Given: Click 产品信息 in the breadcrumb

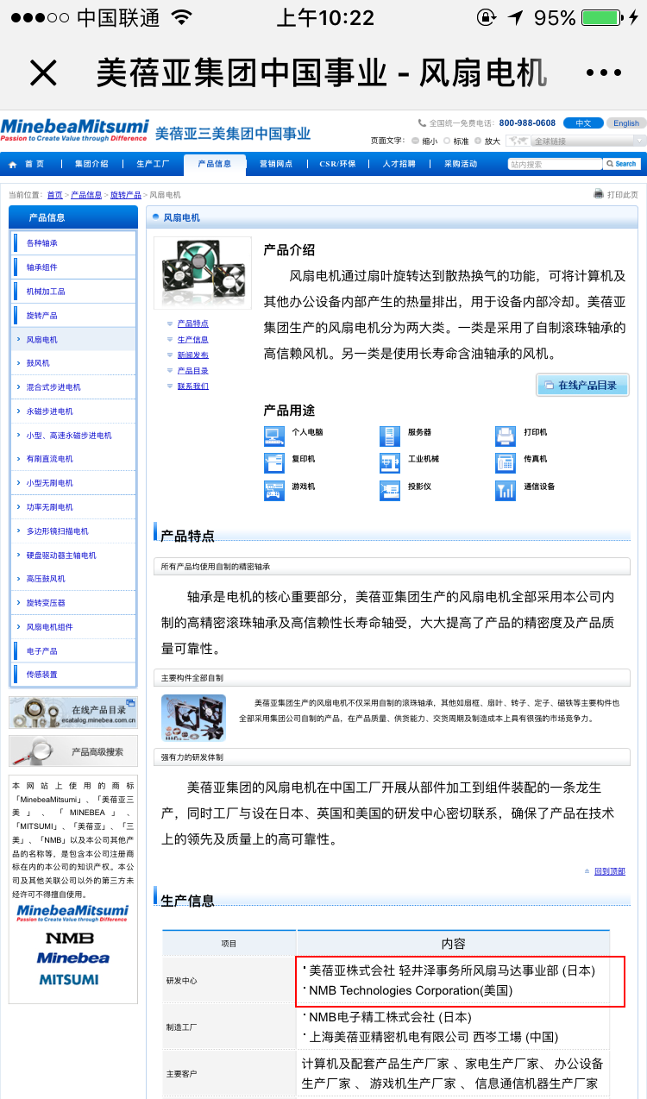Looking at the screenshot, I should [x=86, y=195].
